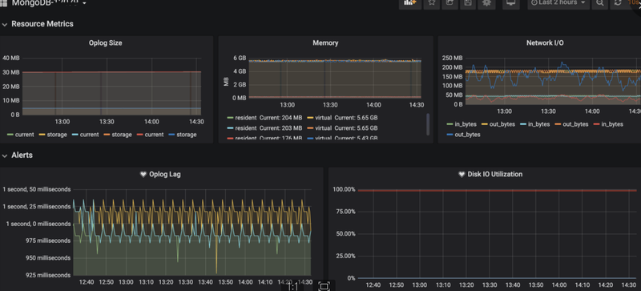Click red color swatch of current in Oplog Size
641x291 pixels.
pos(139,135)
